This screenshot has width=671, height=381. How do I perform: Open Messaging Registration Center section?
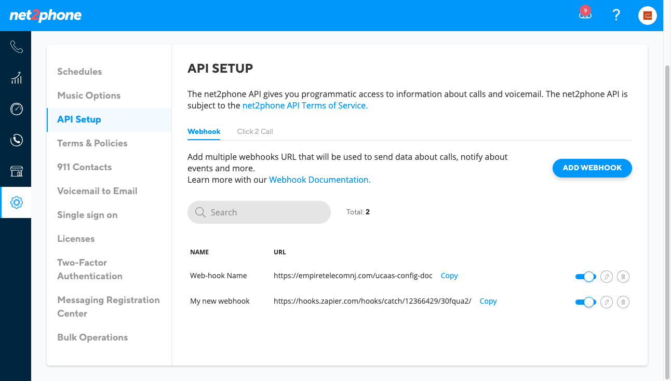click(109, 307)
